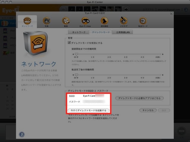
Task: Click right arrow in Eye-Fi Center thumbnail strip
Action: click(x=126, y=9)
